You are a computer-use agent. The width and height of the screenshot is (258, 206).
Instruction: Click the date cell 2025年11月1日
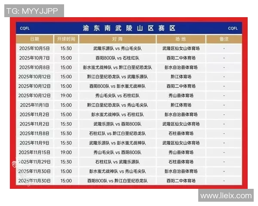pyautogui.click(x=34, y=105)
